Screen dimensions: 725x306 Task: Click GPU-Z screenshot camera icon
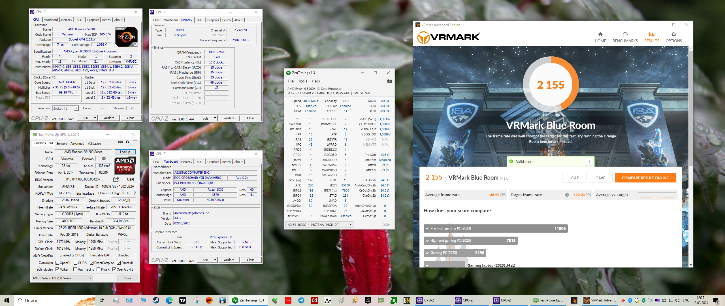click(x=120, y=142)
